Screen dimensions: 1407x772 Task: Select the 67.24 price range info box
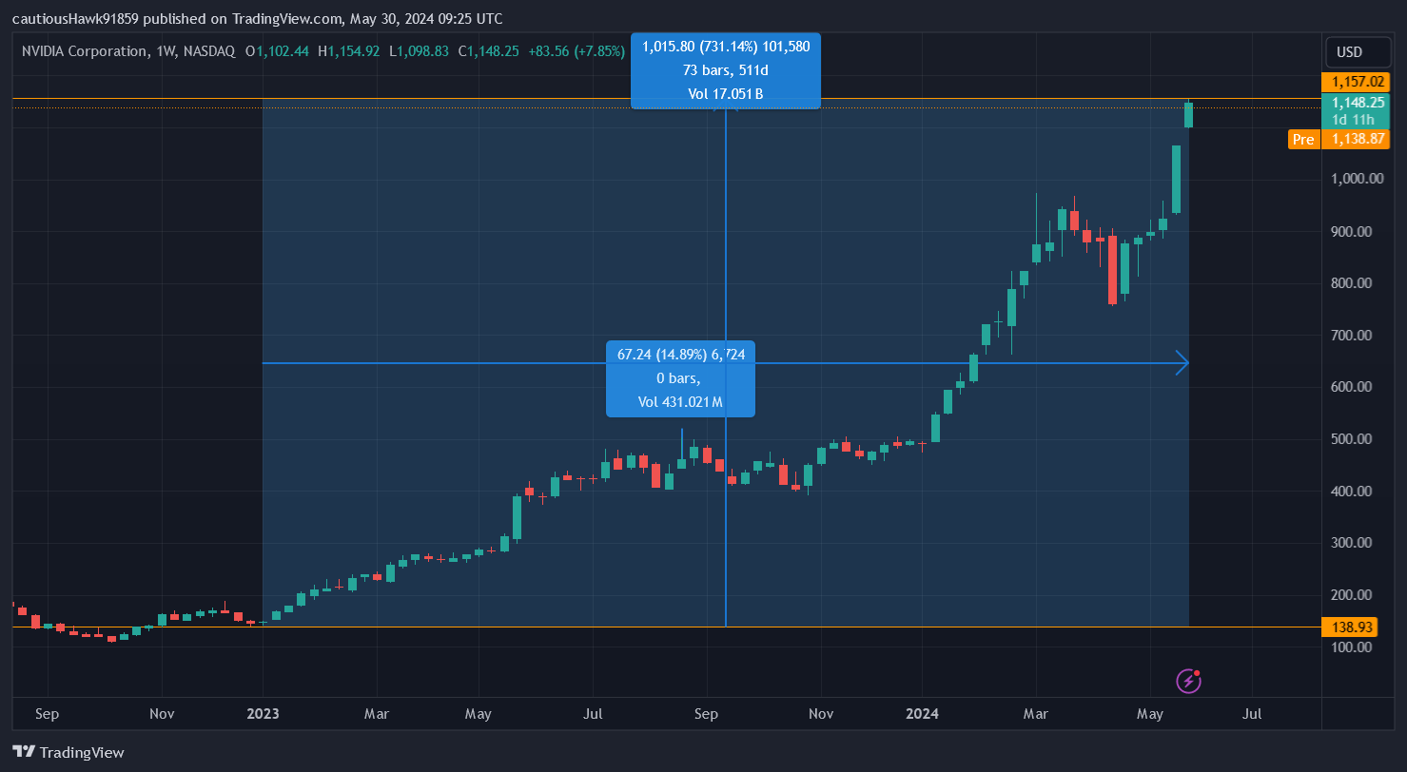[x=679, y=378]
